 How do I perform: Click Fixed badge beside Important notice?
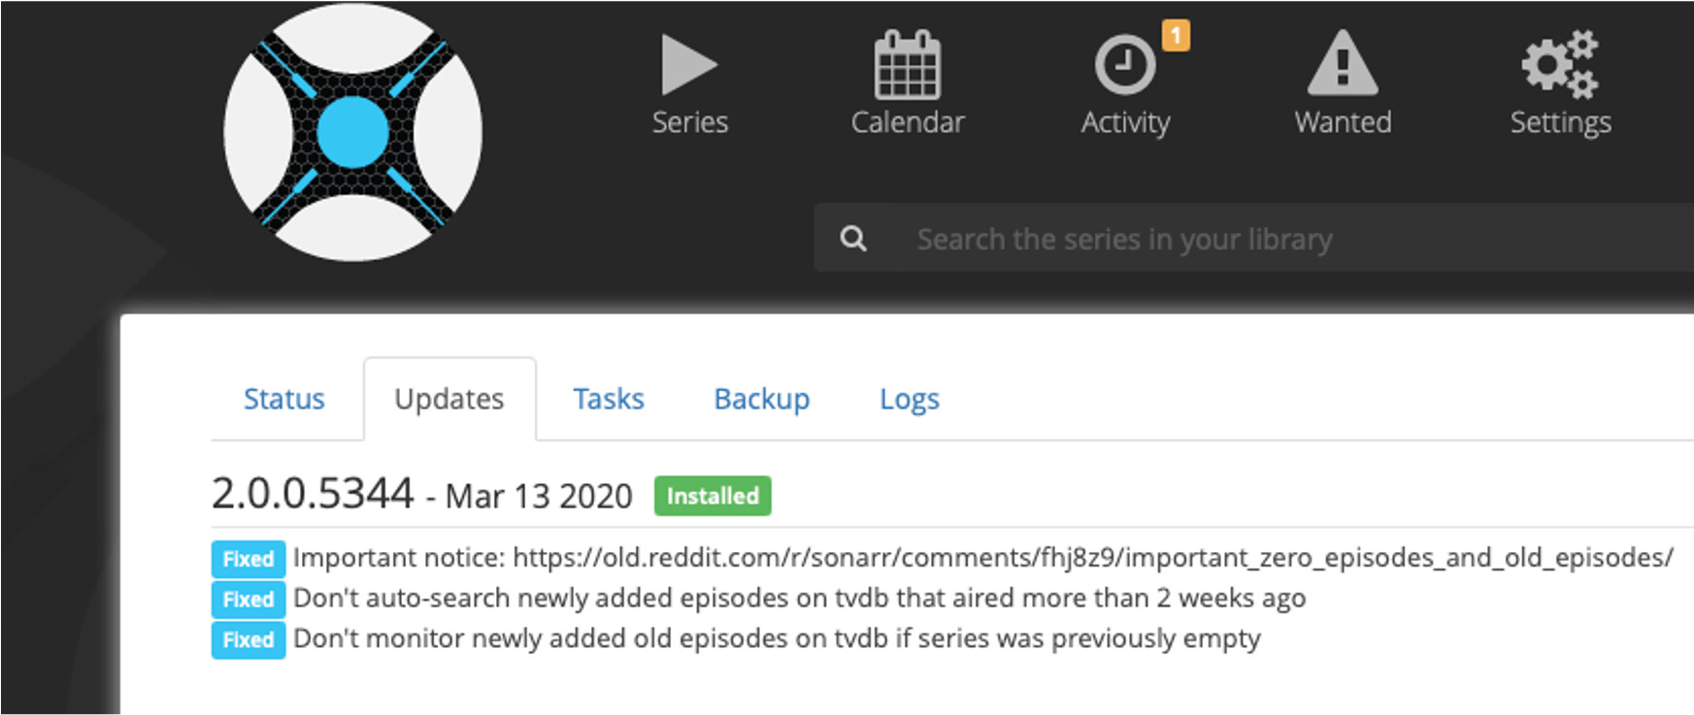[249, 559]
